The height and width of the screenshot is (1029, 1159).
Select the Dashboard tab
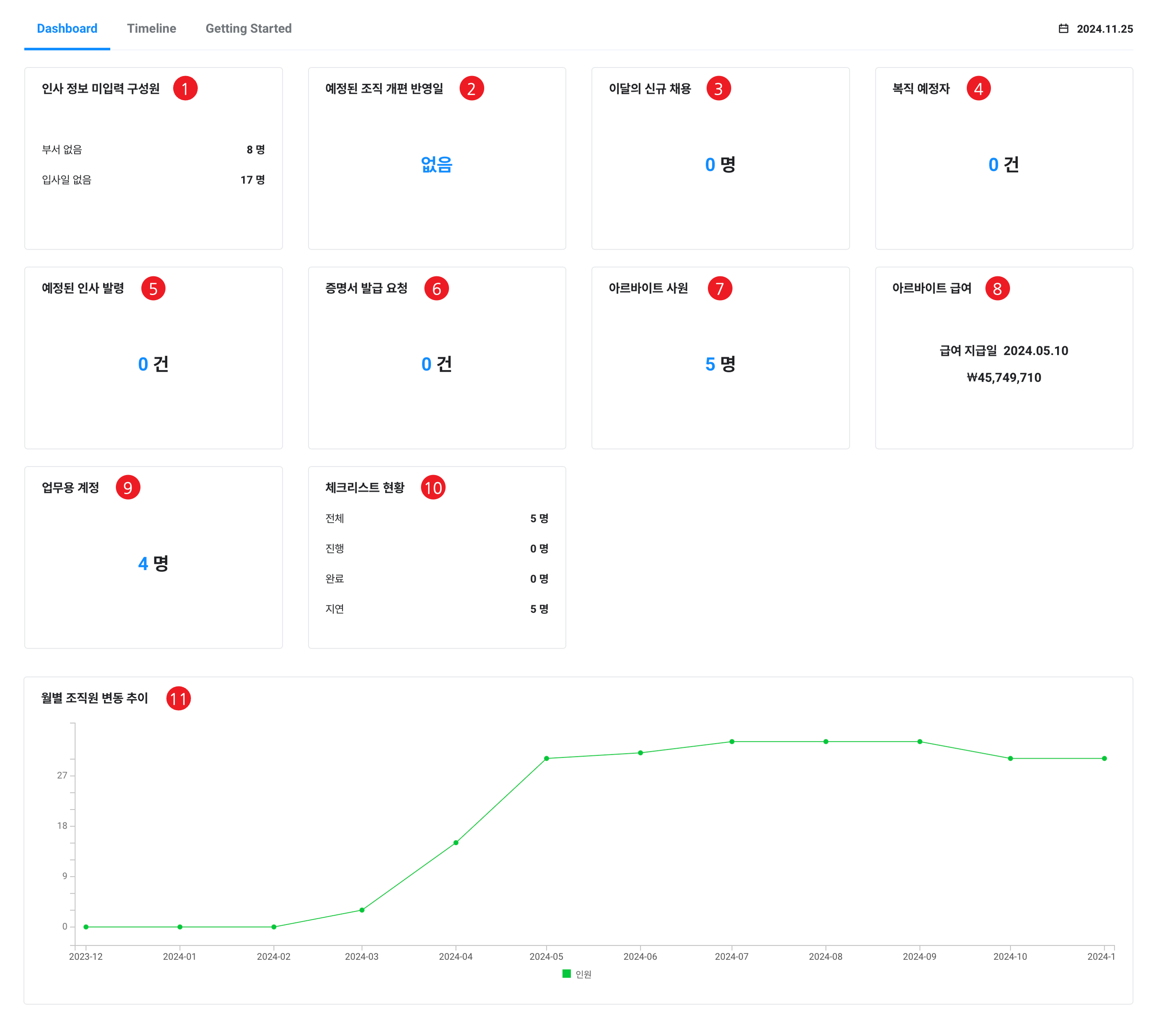67,28
